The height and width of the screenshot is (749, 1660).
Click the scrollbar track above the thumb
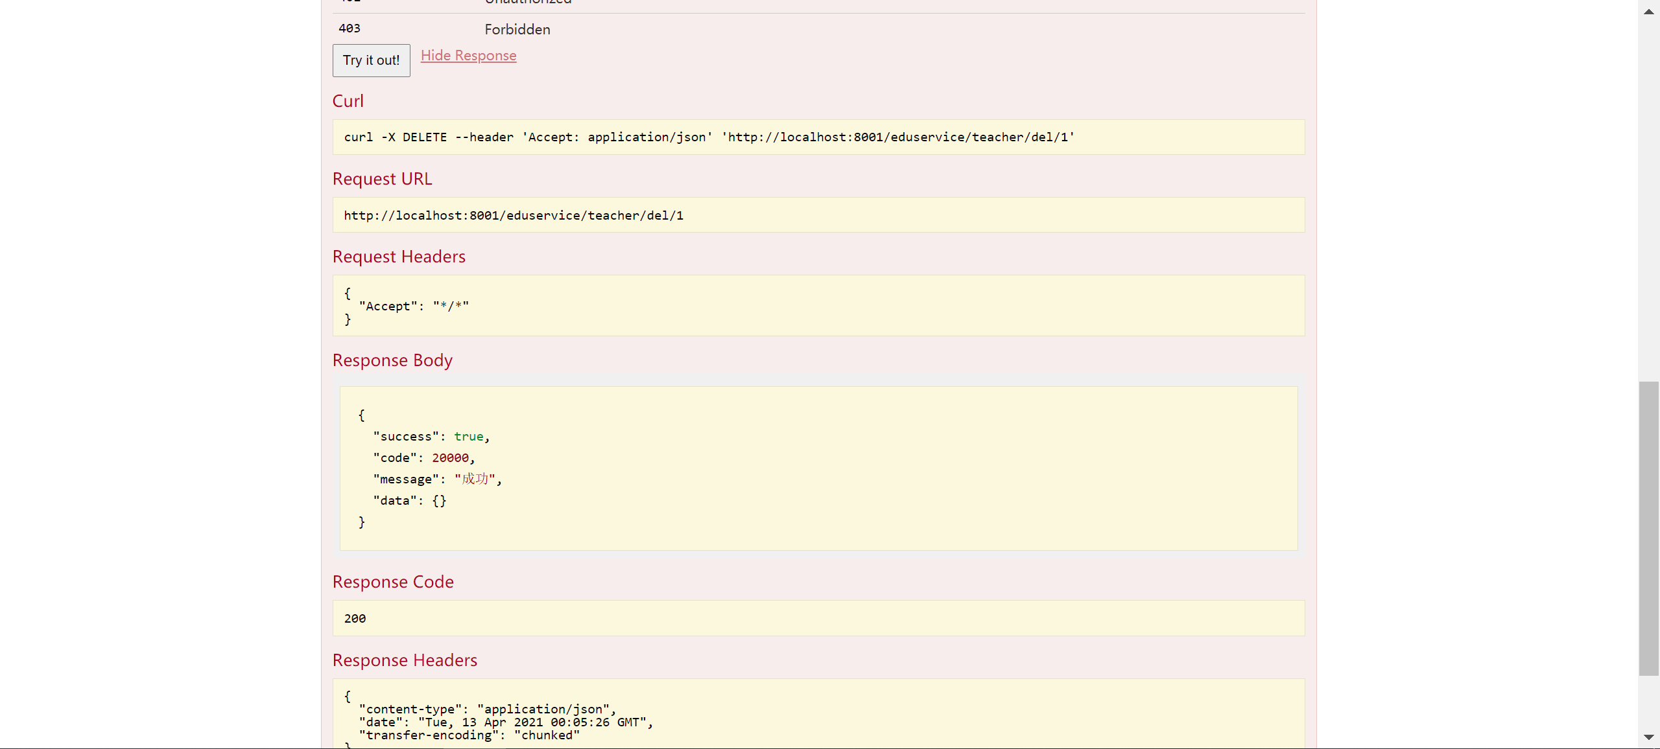1648,194
